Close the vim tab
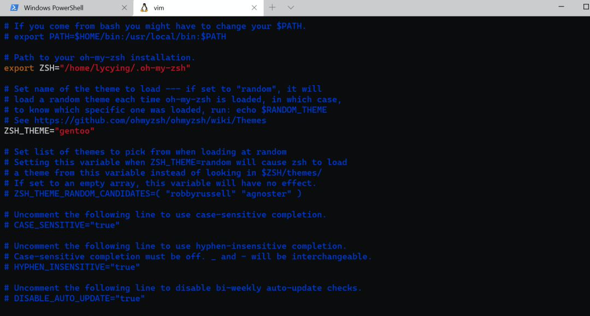590x316 pixels. coord(254,8)
